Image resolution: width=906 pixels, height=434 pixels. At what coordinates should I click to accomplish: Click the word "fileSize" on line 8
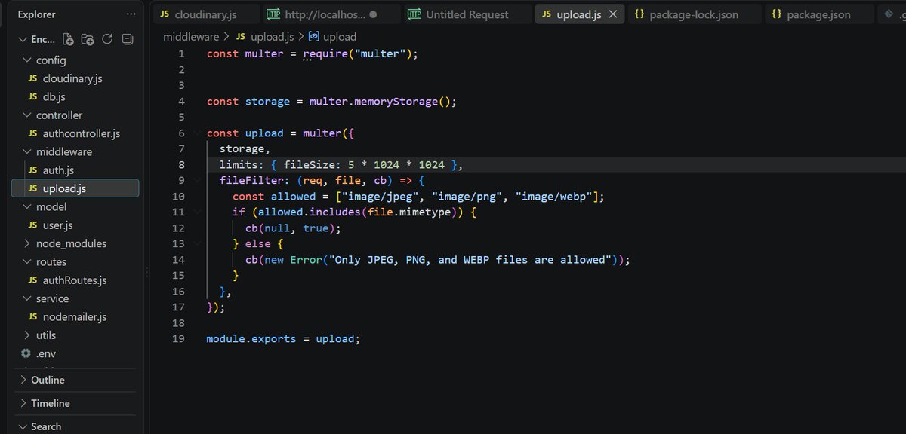coord(309,164)
